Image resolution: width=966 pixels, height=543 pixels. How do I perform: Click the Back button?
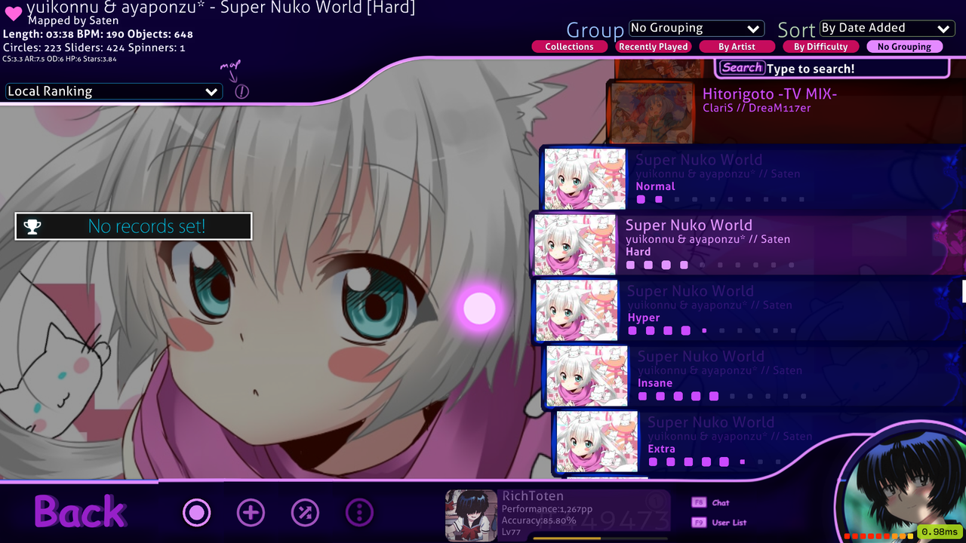click(x=80, y=513)
